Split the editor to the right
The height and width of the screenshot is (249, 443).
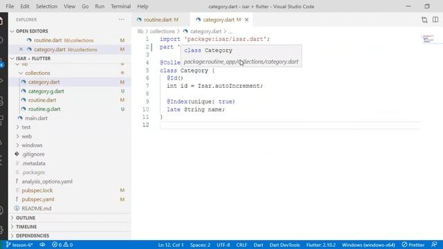435,19
